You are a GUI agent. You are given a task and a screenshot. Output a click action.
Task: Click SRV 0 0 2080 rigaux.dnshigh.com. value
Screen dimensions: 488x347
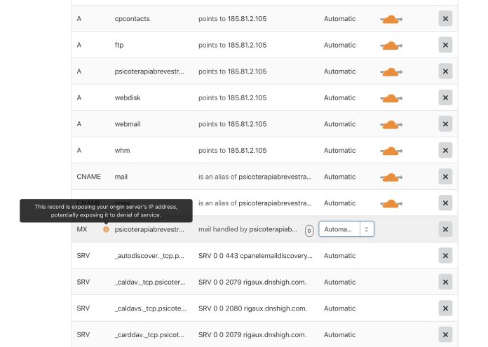coord(252,308)
